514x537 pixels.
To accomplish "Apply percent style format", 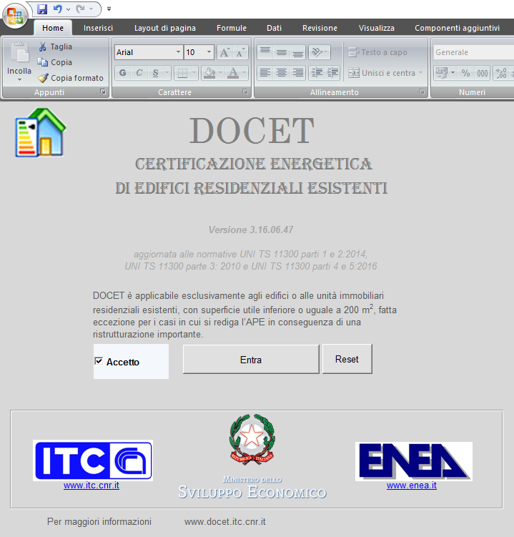I will click(465, 73).
